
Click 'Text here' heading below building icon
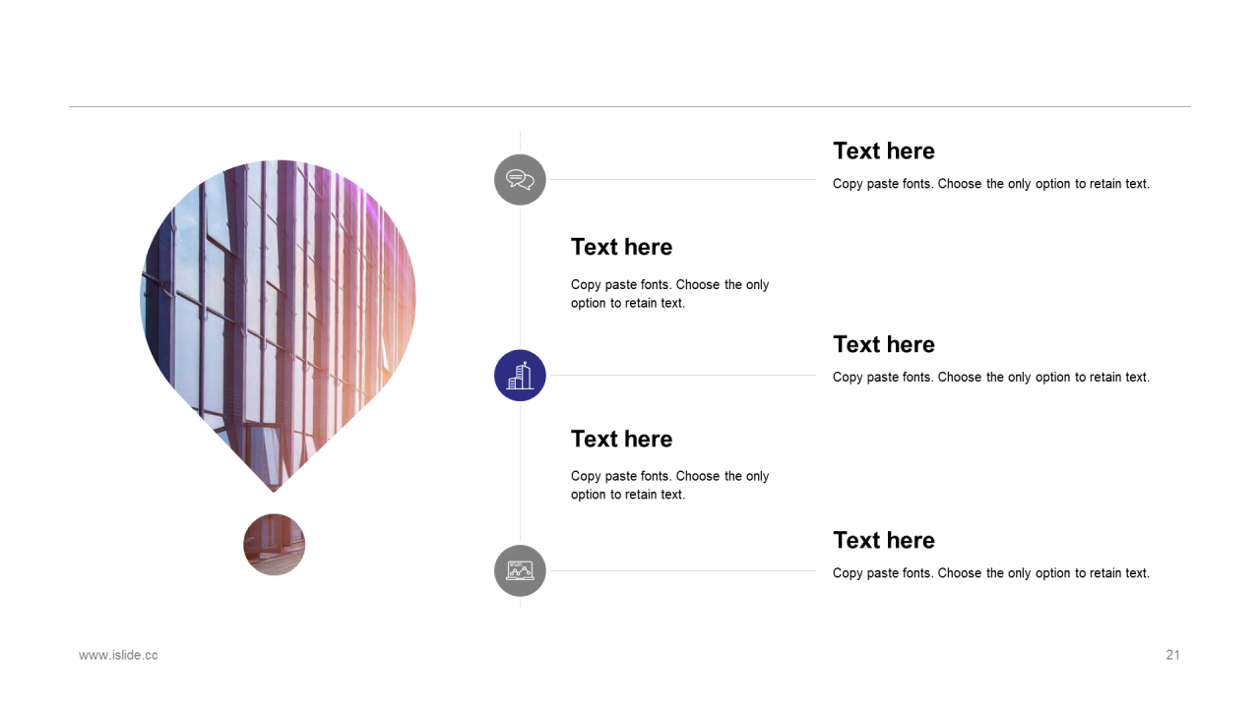click(x=621, y=439)
